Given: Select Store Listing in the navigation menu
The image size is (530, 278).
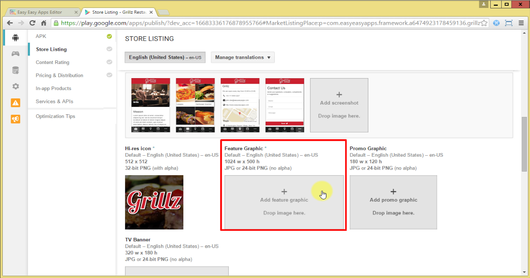Looking at the screenshot, I should point(51,49).
